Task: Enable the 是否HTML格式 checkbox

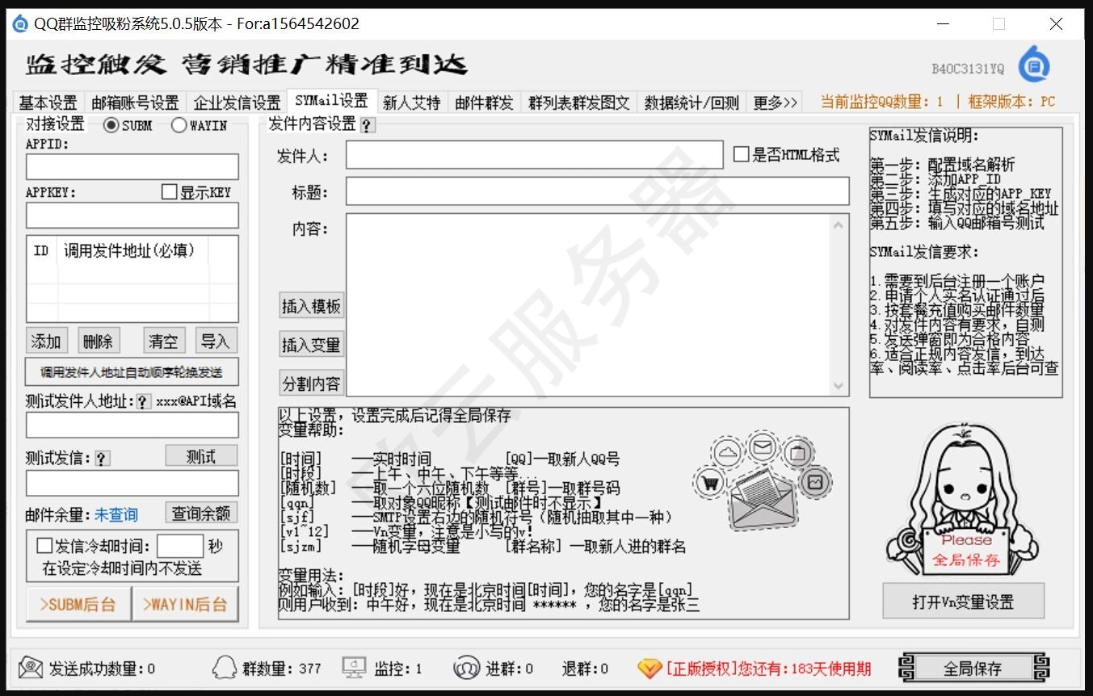Action: pyautogui.click(x=741, y=154)
